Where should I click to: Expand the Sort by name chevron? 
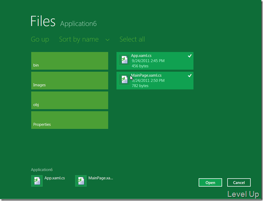pyautogui.click(x=108, y=40)
